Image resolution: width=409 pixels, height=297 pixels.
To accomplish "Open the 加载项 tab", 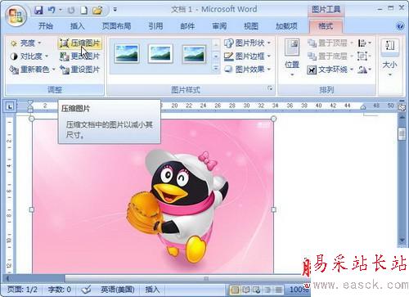I will pyautogui.click(x=286, y=26).
